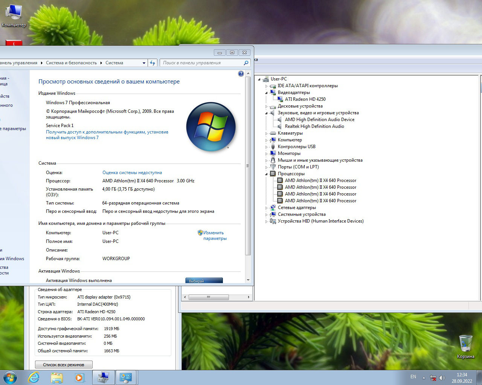The image size is (482, 385).
Task: Click the horizontal scrollbar thumb
Action: (208, 297)
